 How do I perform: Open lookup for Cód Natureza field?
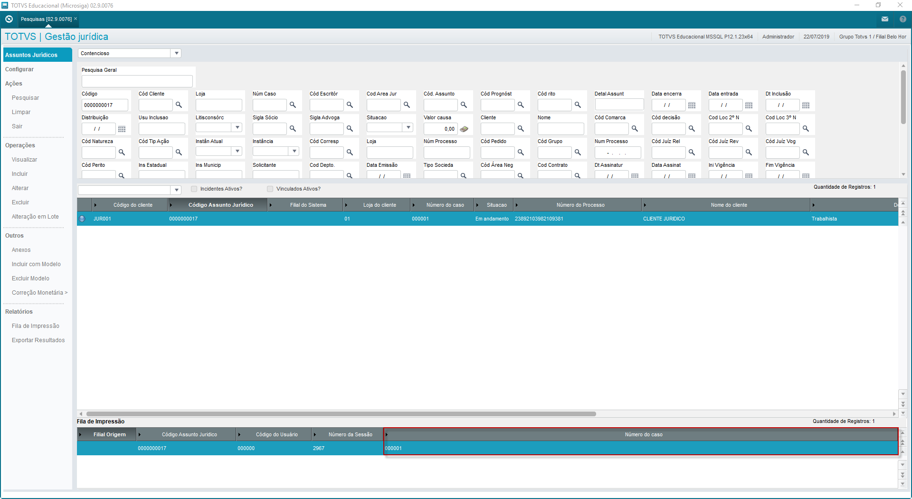(122, 153)
